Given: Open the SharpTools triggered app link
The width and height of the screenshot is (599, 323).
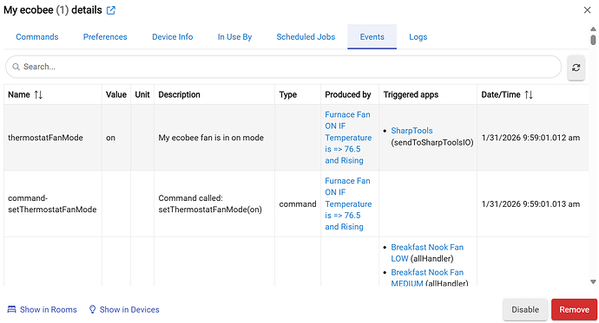Looking at the screenshot, I should click(411, 131).
